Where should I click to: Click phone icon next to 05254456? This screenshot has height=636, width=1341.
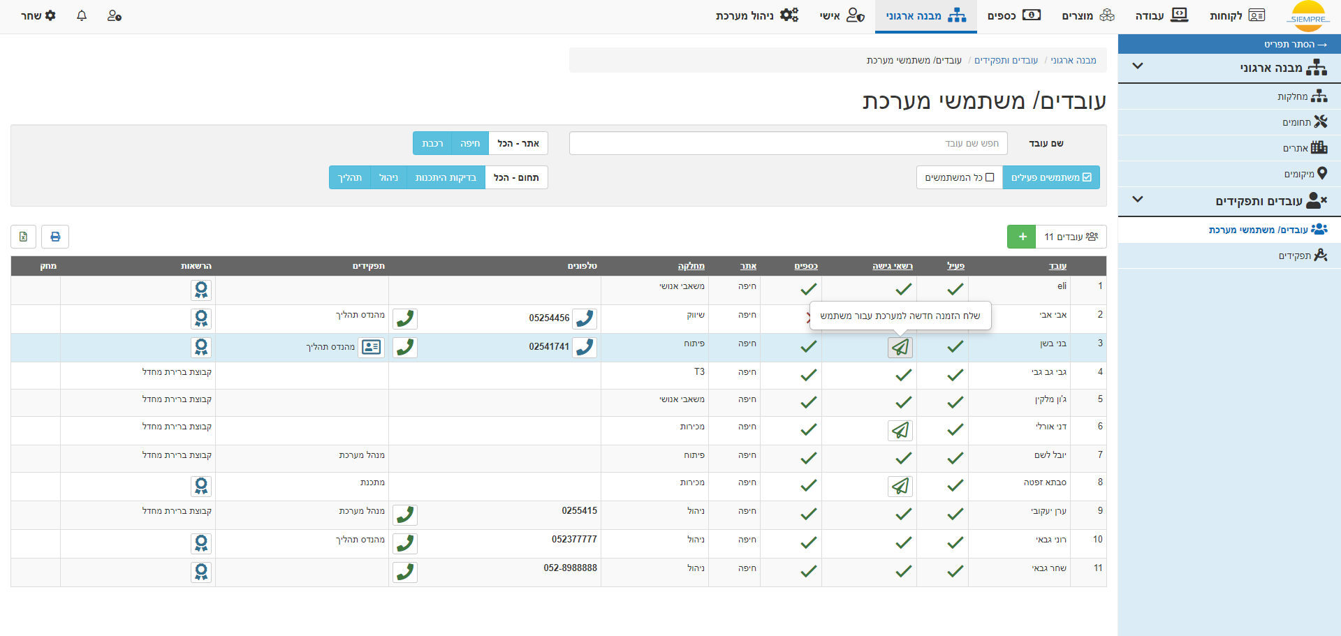point(585,318)
